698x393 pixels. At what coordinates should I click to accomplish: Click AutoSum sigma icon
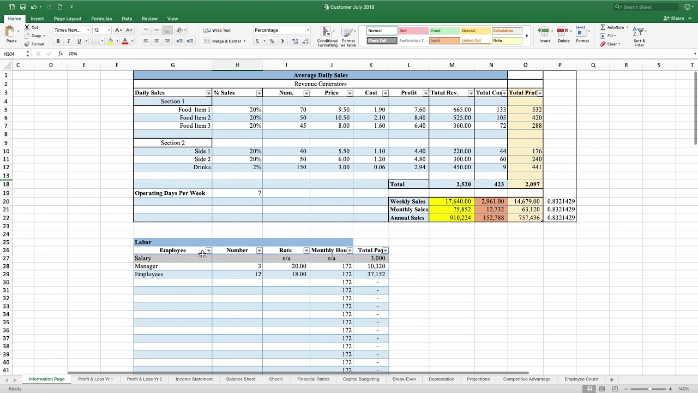pos(603,27)
